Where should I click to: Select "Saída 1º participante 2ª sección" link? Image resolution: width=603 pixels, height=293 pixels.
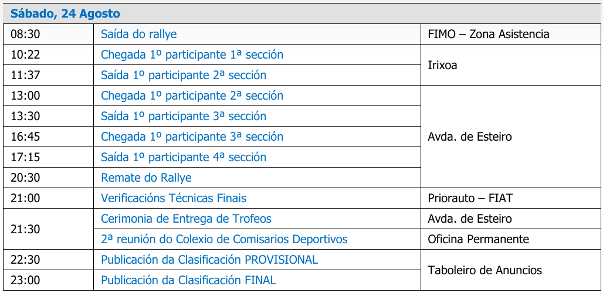pyautogui.click(x=183, y=76)
